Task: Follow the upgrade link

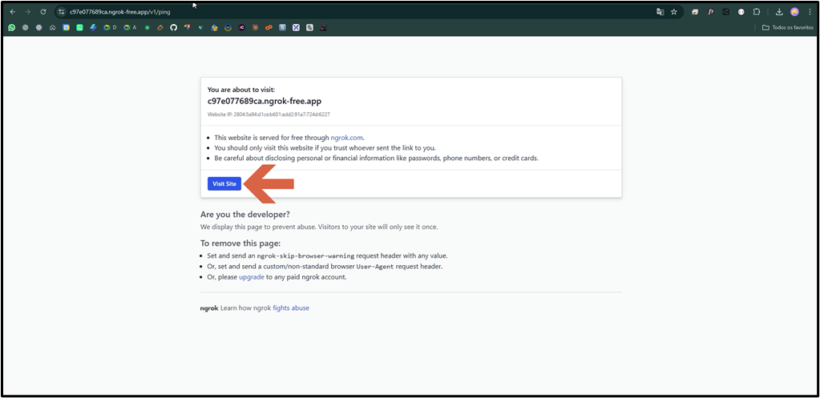Action: click(252, 277)
